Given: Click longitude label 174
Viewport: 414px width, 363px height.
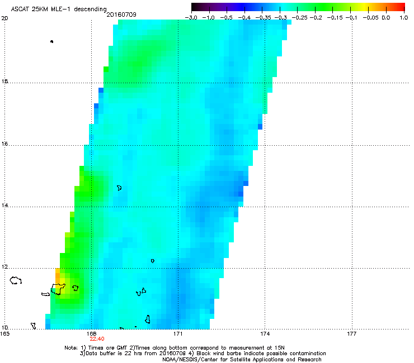Looking at the screenshot, I should coord(265,334).
